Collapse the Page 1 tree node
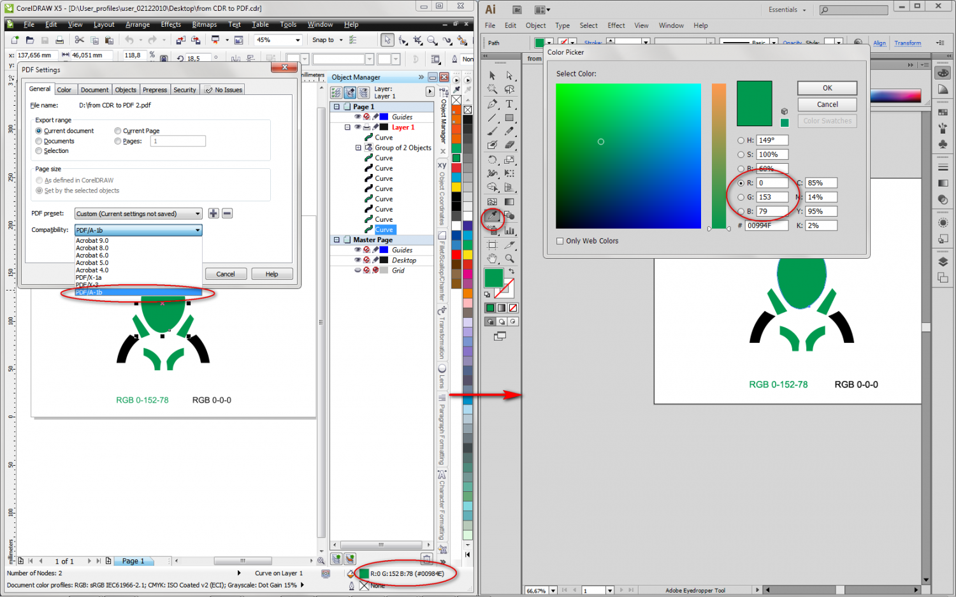Image resolution: width=956 pixels, height=597 pixels. tap(337, 107)
